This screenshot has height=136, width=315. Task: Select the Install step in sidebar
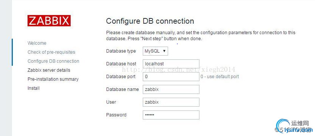[34, 88]
